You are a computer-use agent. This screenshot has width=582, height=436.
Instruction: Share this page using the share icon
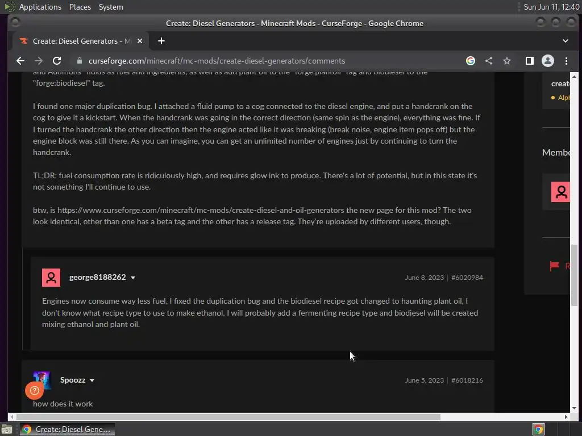click(489, 61)
